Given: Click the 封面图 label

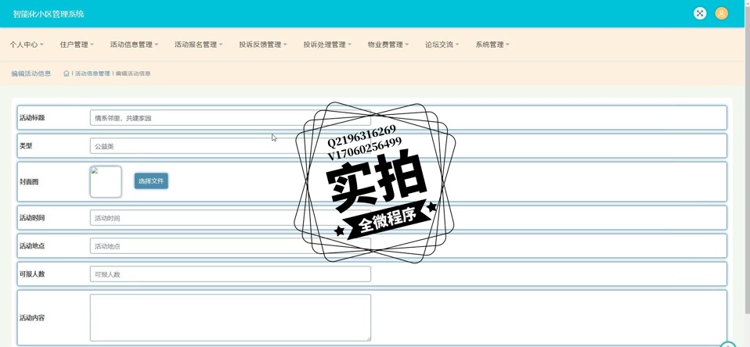Looking at the screenshot, I should tap(29, 182).
